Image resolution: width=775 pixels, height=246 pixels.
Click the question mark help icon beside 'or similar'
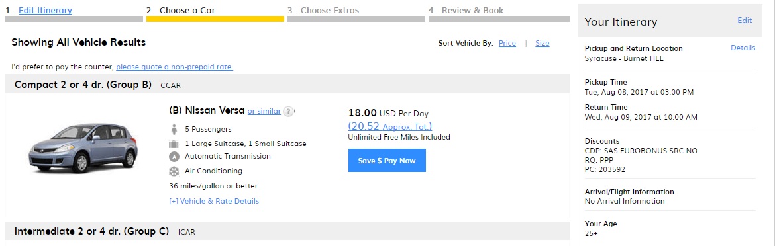coord(289,111)
